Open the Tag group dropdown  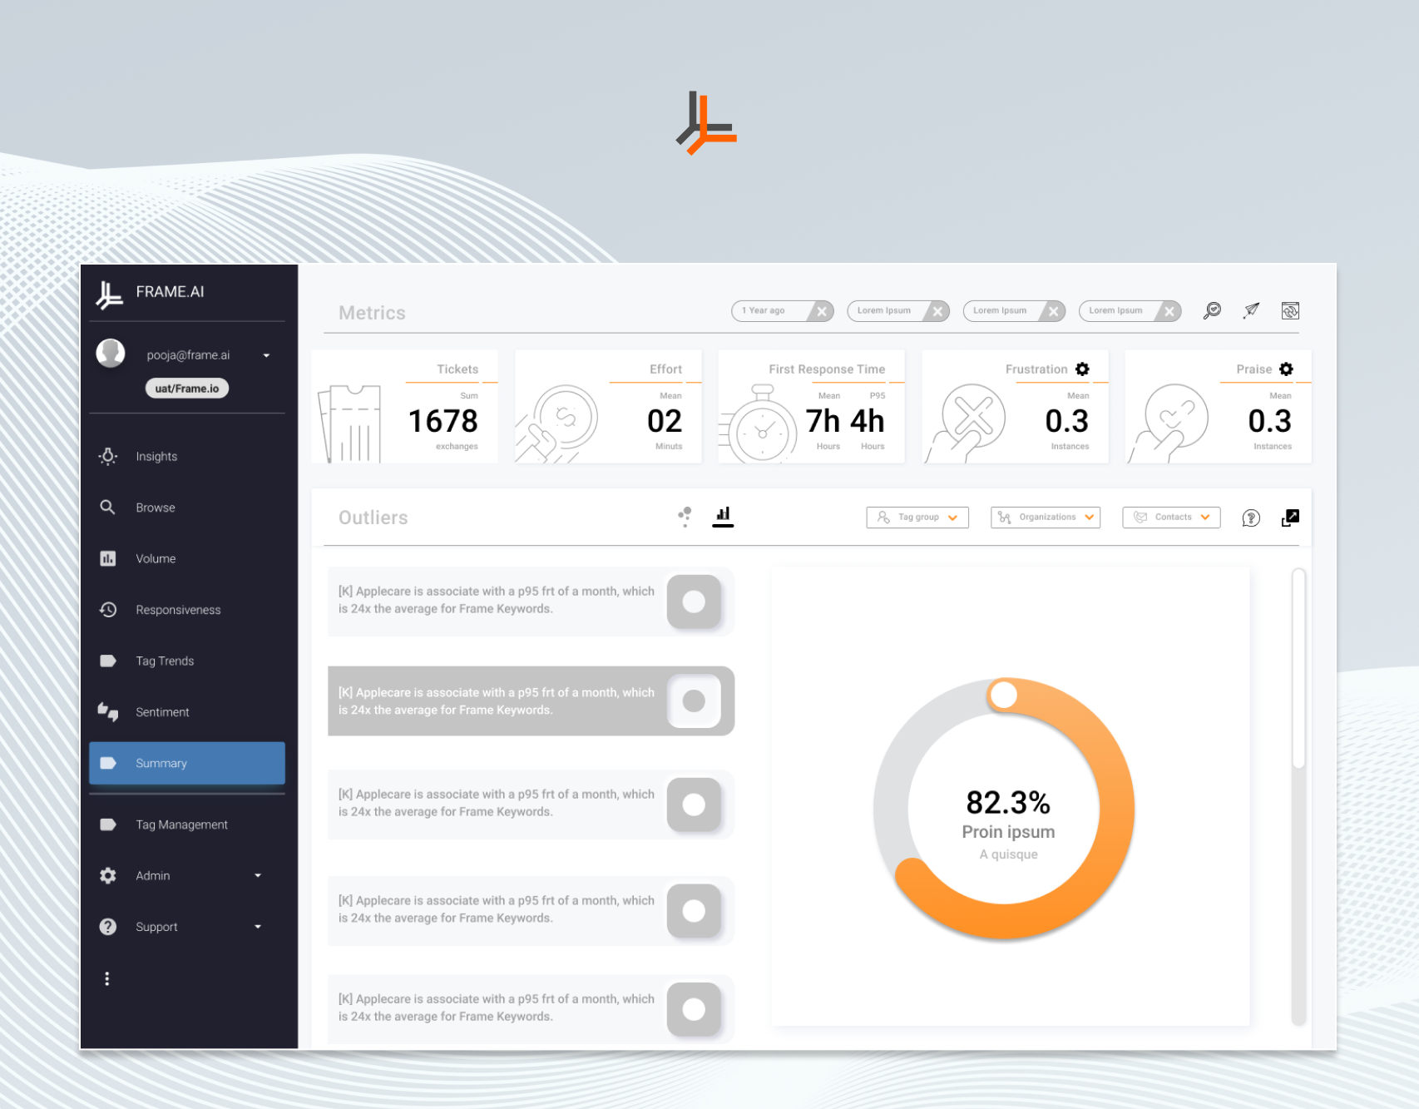pyautogui.click(x=917, y=517)
